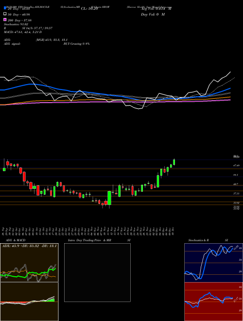Select the '200 Day - 37.88' legend text

click(19, 20)
